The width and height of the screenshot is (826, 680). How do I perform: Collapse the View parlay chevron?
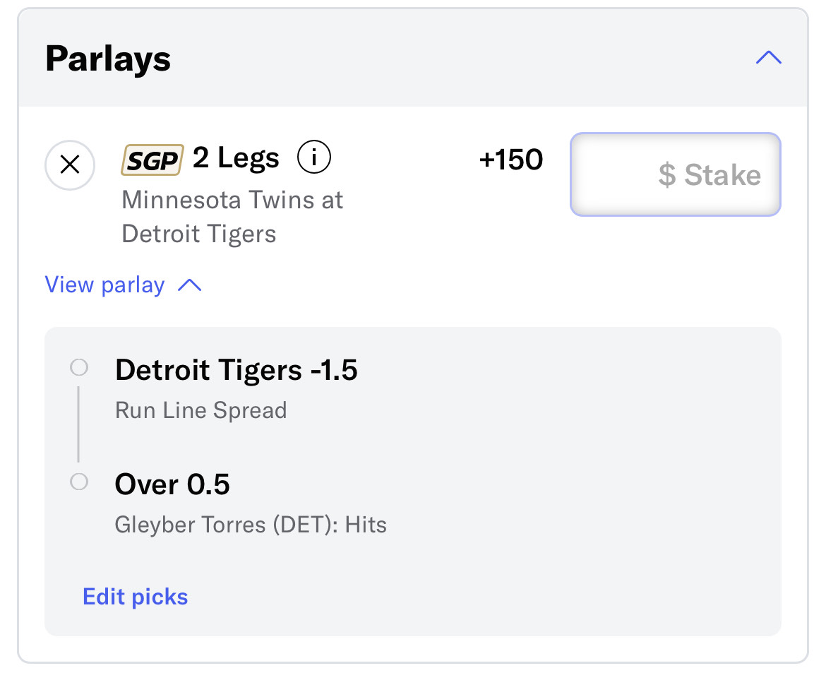pos(190,285)
